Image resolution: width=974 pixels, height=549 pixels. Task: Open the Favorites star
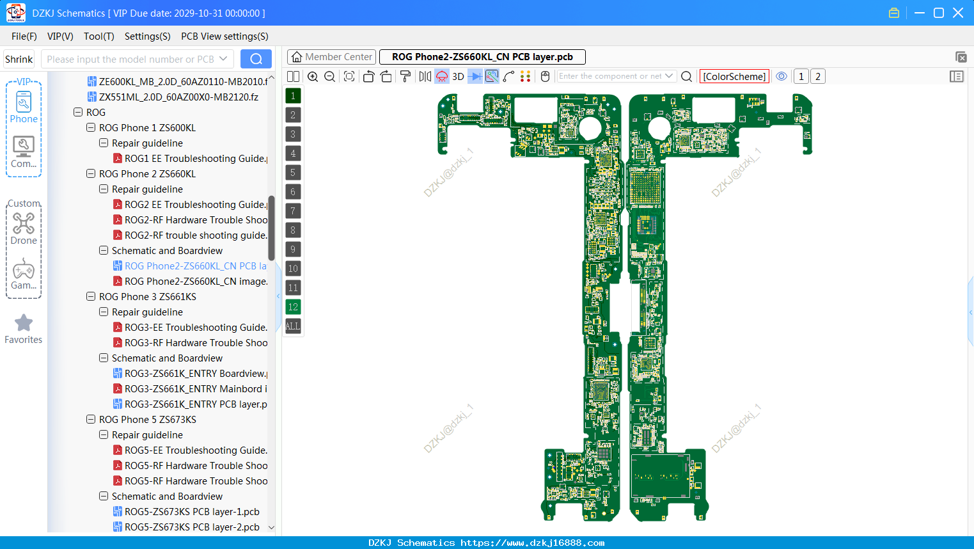point(24,329)
